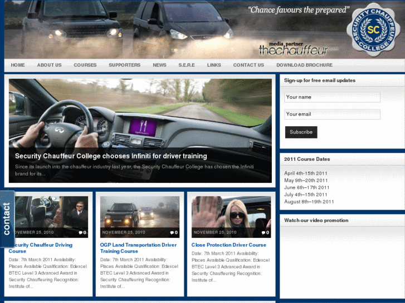Select the August 8th–19th 2011 course date
The image size is (405, 303).
[309, 202]
